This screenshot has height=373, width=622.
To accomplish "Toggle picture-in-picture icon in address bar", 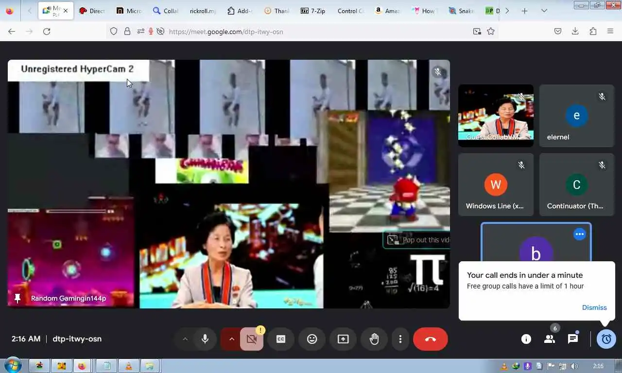I will tap(477, 31).
